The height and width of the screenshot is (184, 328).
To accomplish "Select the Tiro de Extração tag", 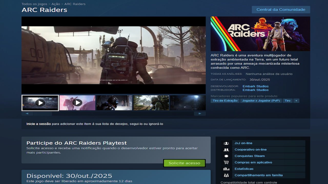I will pyautogui.click(x=225, y=101).
